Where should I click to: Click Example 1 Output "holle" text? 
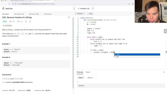tap(14, 52)
